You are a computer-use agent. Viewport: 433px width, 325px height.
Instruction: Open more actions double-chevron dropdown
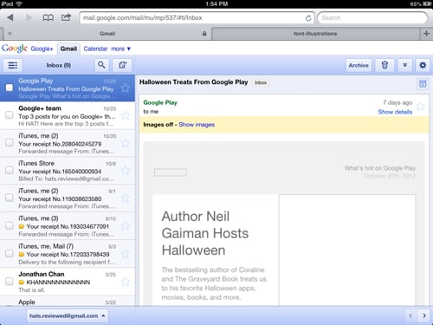pyautogui.click(x=405, y=65)
